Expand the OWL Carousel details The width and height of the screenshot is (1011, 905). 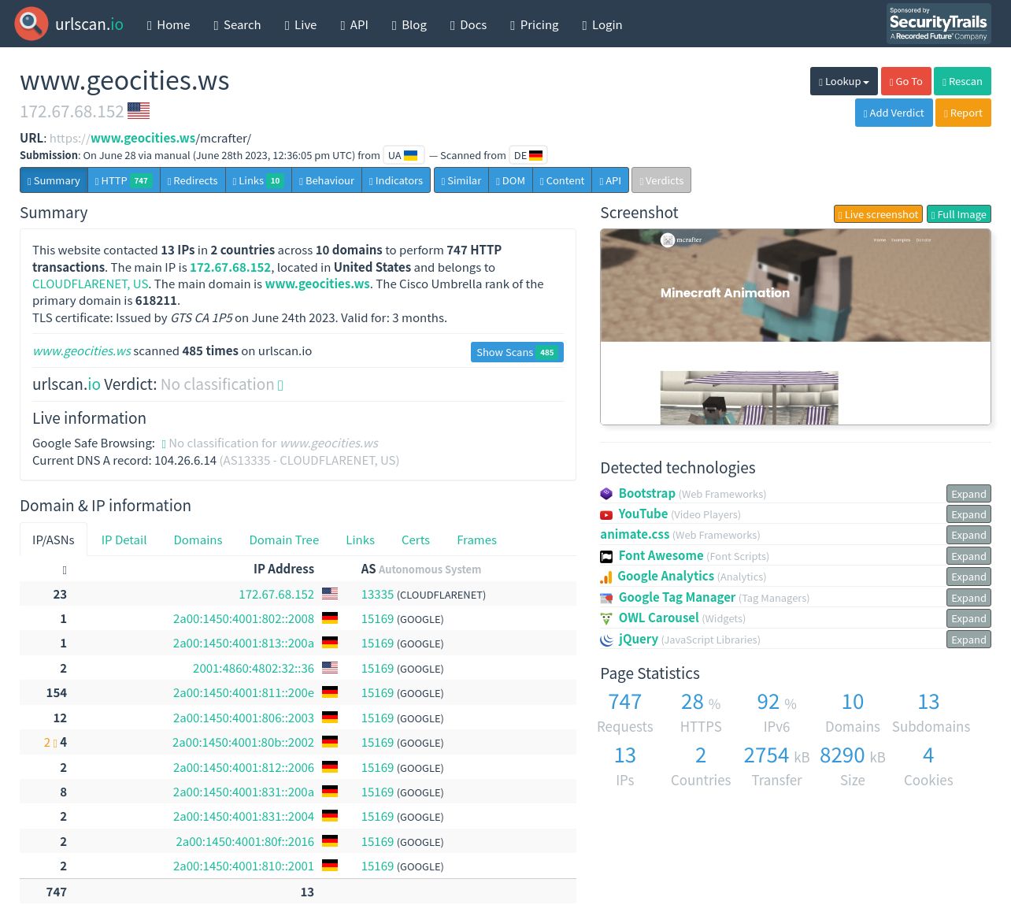point(968,618)
